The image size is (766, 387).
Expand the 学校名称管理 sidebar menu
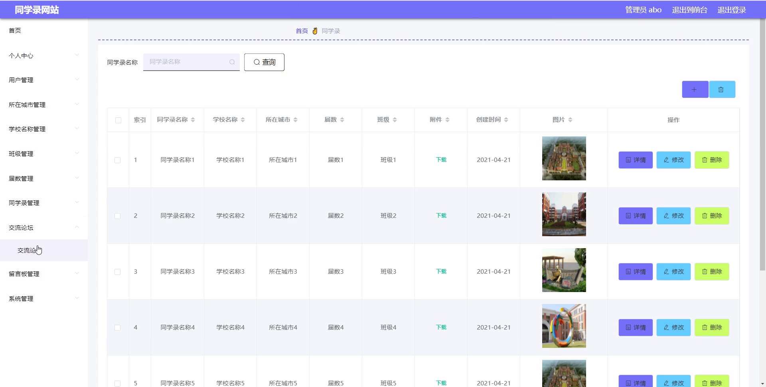click(44, 129)
